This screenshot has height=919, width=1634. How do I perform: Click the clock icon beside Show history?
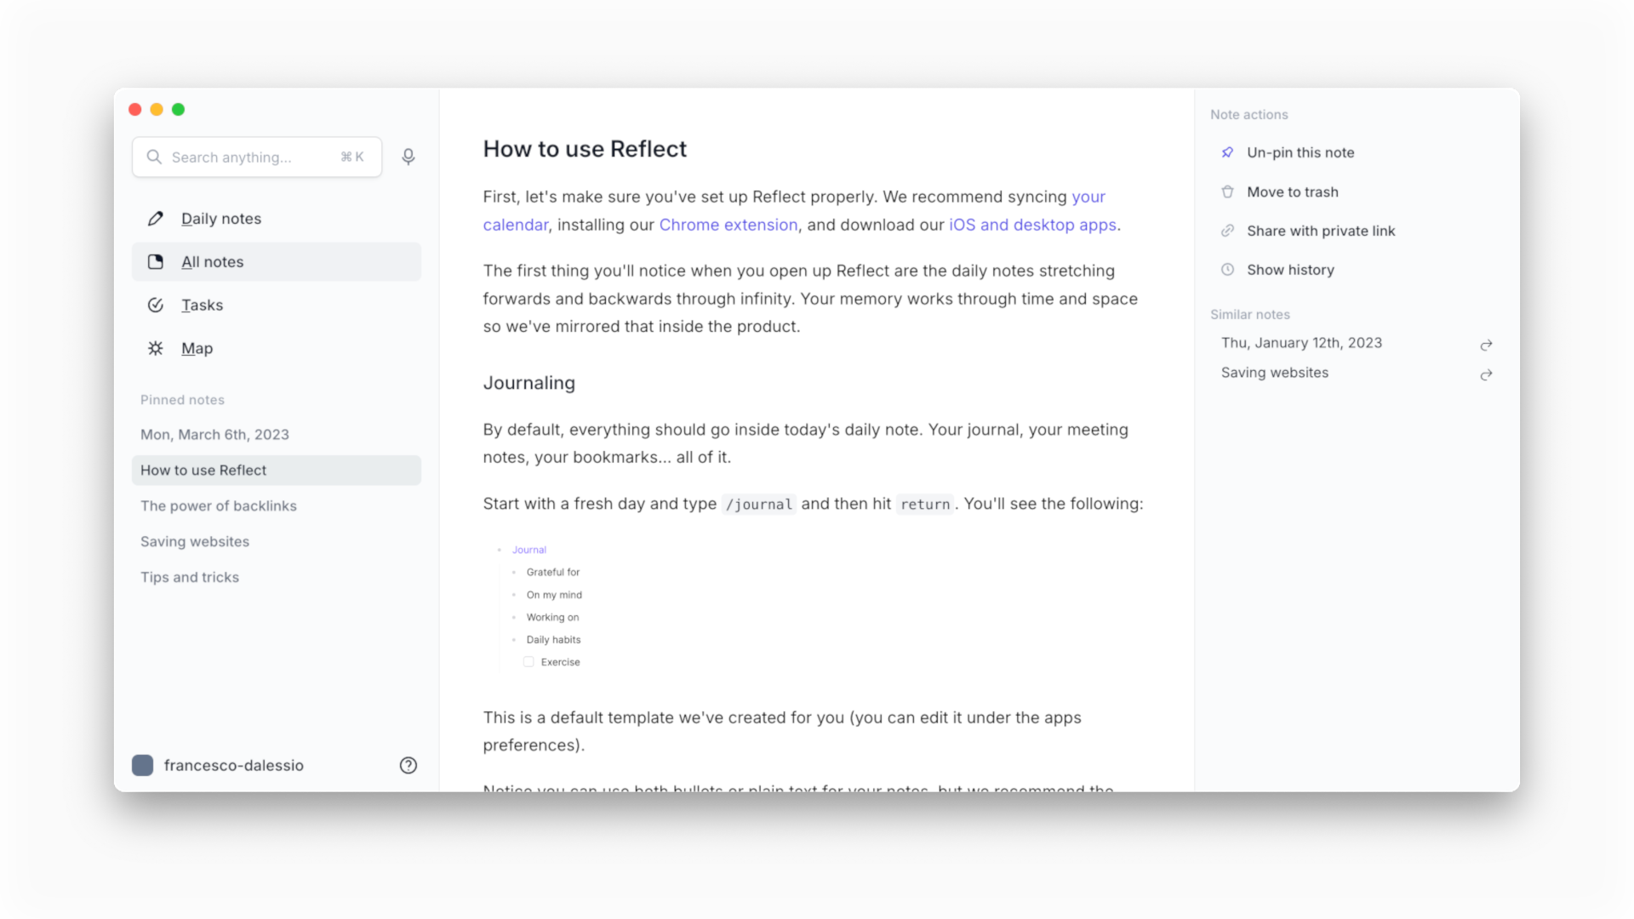pyautogui.click(x=1228, y=269)
